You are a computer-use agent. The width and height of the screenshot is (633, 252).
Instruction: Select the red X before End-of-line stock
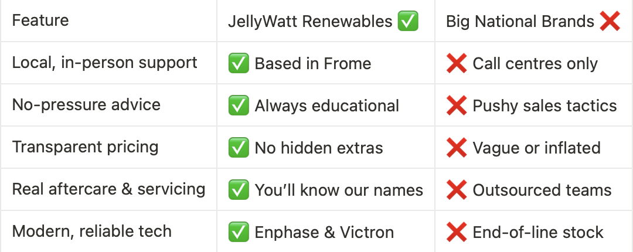457,232
